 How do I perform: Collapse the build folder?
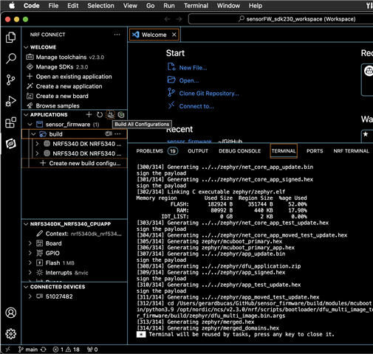coord(33,134)
